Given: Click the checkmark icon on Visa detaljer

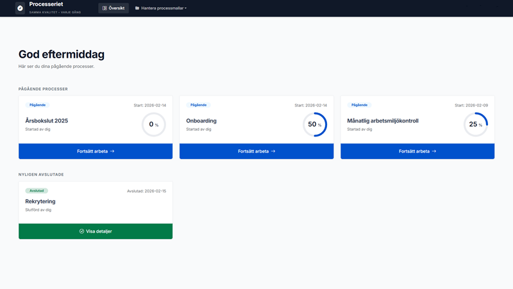Looking at the screenshot, I should (x=81, y=231).
